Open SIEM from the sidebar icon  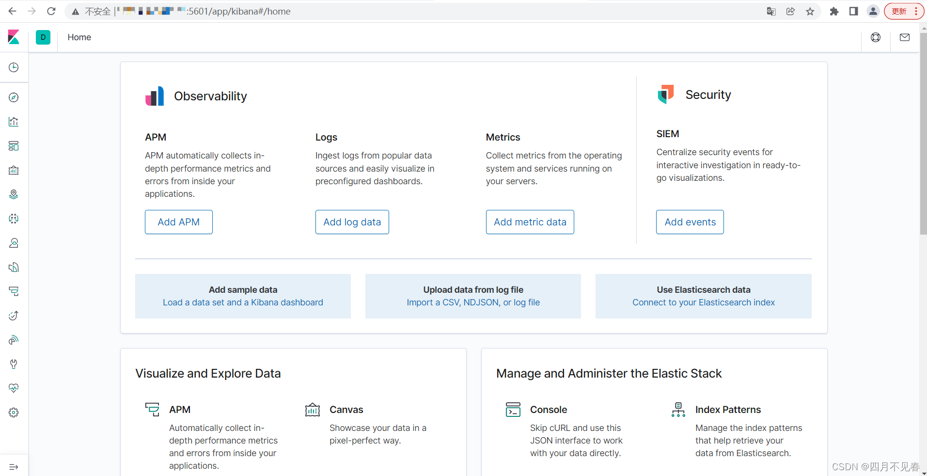click(x=14, y=340)
